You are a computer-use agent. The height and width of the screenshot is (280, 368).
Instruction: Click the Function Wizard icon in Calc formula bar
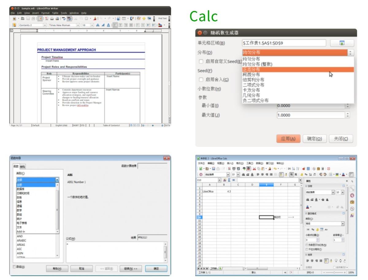pos(224,180)
